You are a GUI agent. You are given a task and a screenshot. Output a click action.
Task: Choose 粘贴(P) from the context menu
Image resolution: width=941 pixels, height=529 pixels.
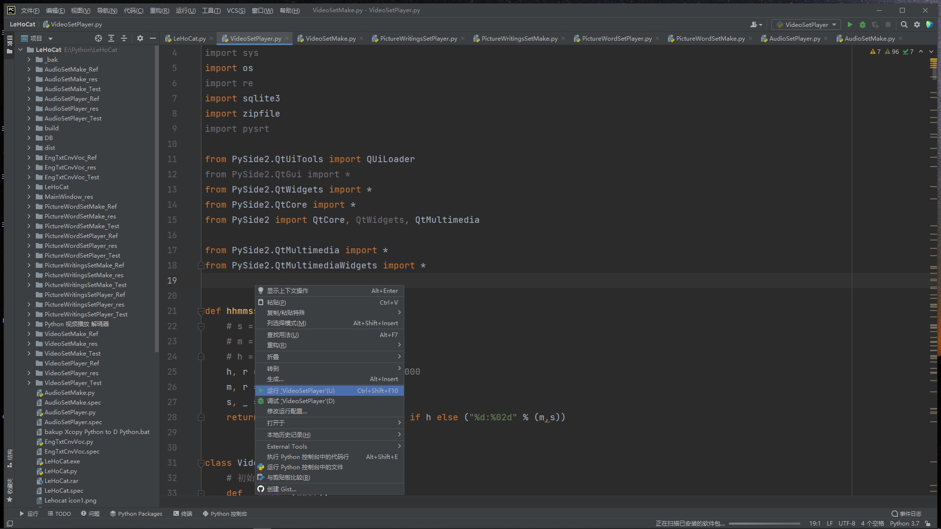277,302
